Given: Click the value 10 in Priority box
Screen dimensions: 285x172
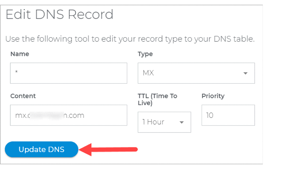Looking at the screenshot, I should tap(210, 115).
